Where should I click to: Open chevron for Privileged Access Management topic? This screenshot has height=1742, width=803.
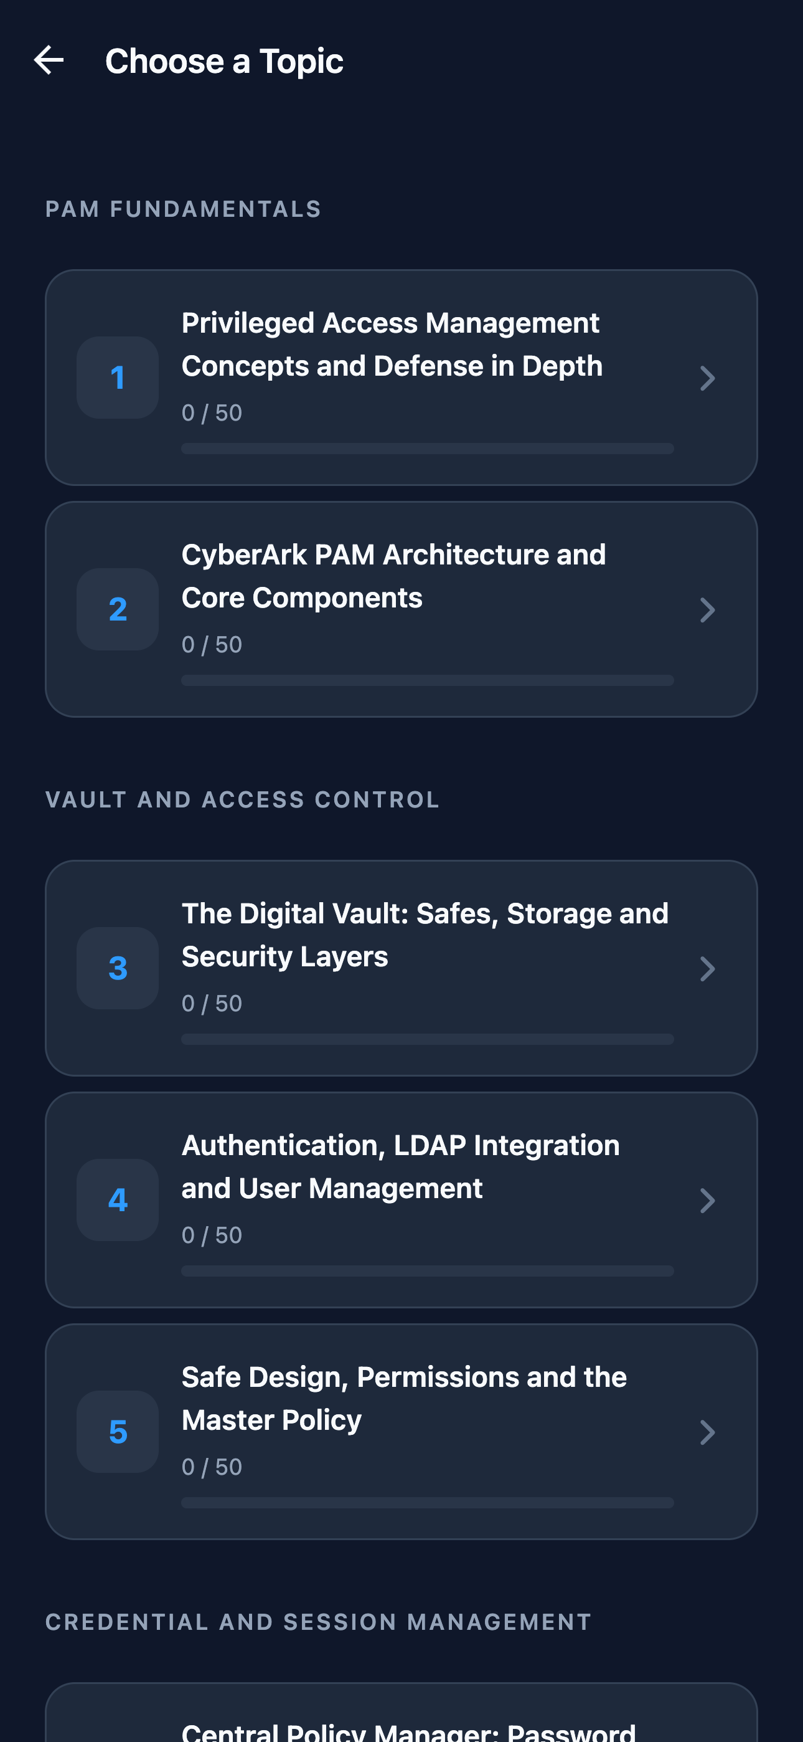(x=707, y=378)
